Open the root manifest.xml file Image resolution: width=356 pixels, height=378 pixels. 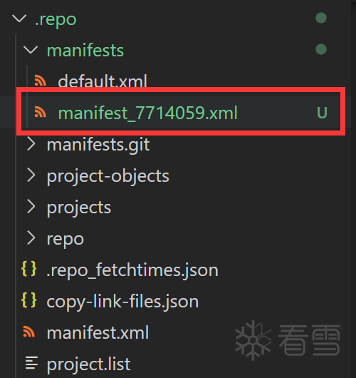pos(98,332)
